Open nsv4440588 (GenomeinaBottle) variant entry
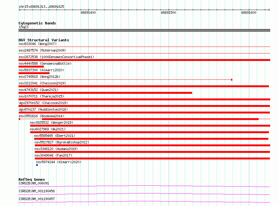This screenshot has width=279, height=206. click(x=45, y=63)
